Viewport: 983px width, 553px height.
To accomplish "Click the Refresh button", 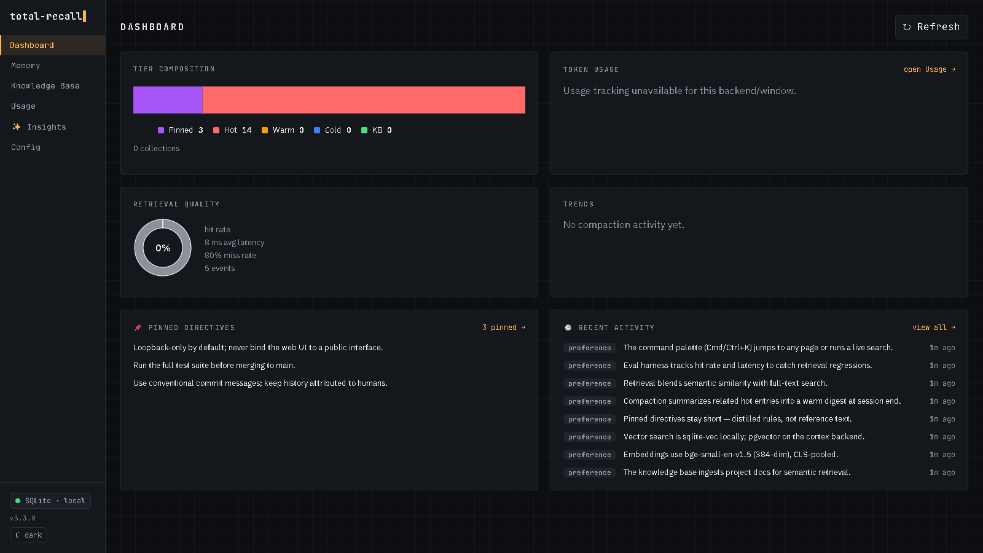I will 931,27.
